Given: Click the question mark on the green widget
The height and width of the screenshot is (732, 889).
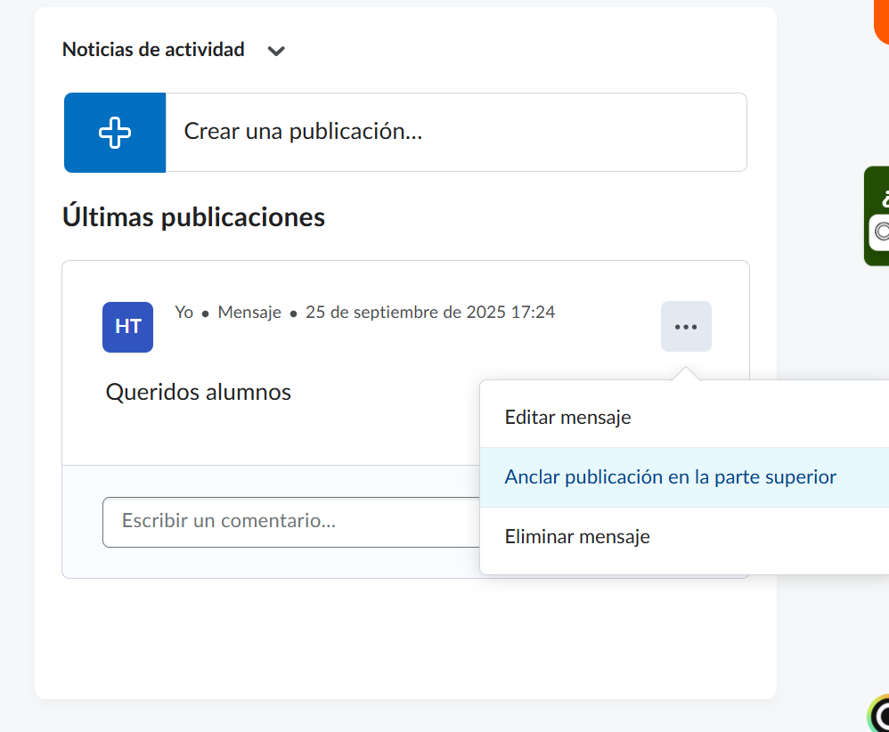Looking at the screenshot, I should click(885, 197).
